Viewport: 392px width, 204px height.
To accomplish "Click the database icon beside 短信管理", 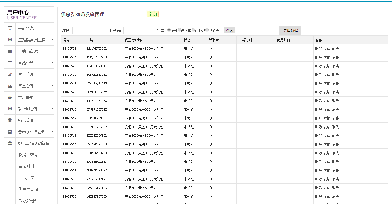I will pyautogui.click(x=10, y=120).
